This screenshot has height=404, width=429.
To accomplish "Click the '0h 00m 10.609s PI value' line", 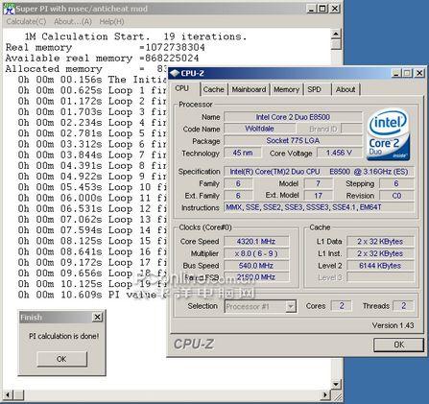I will (x=92, y=295).
